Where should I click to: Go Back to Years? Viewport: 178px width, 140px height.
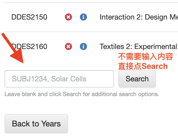click(36, 124)
